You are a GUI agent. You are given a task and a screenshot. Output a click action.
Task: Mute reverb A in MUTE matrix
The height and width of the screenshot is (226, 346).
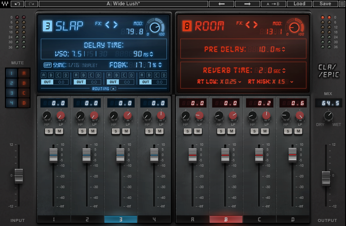pyautogui.click(x=24, y=73)
